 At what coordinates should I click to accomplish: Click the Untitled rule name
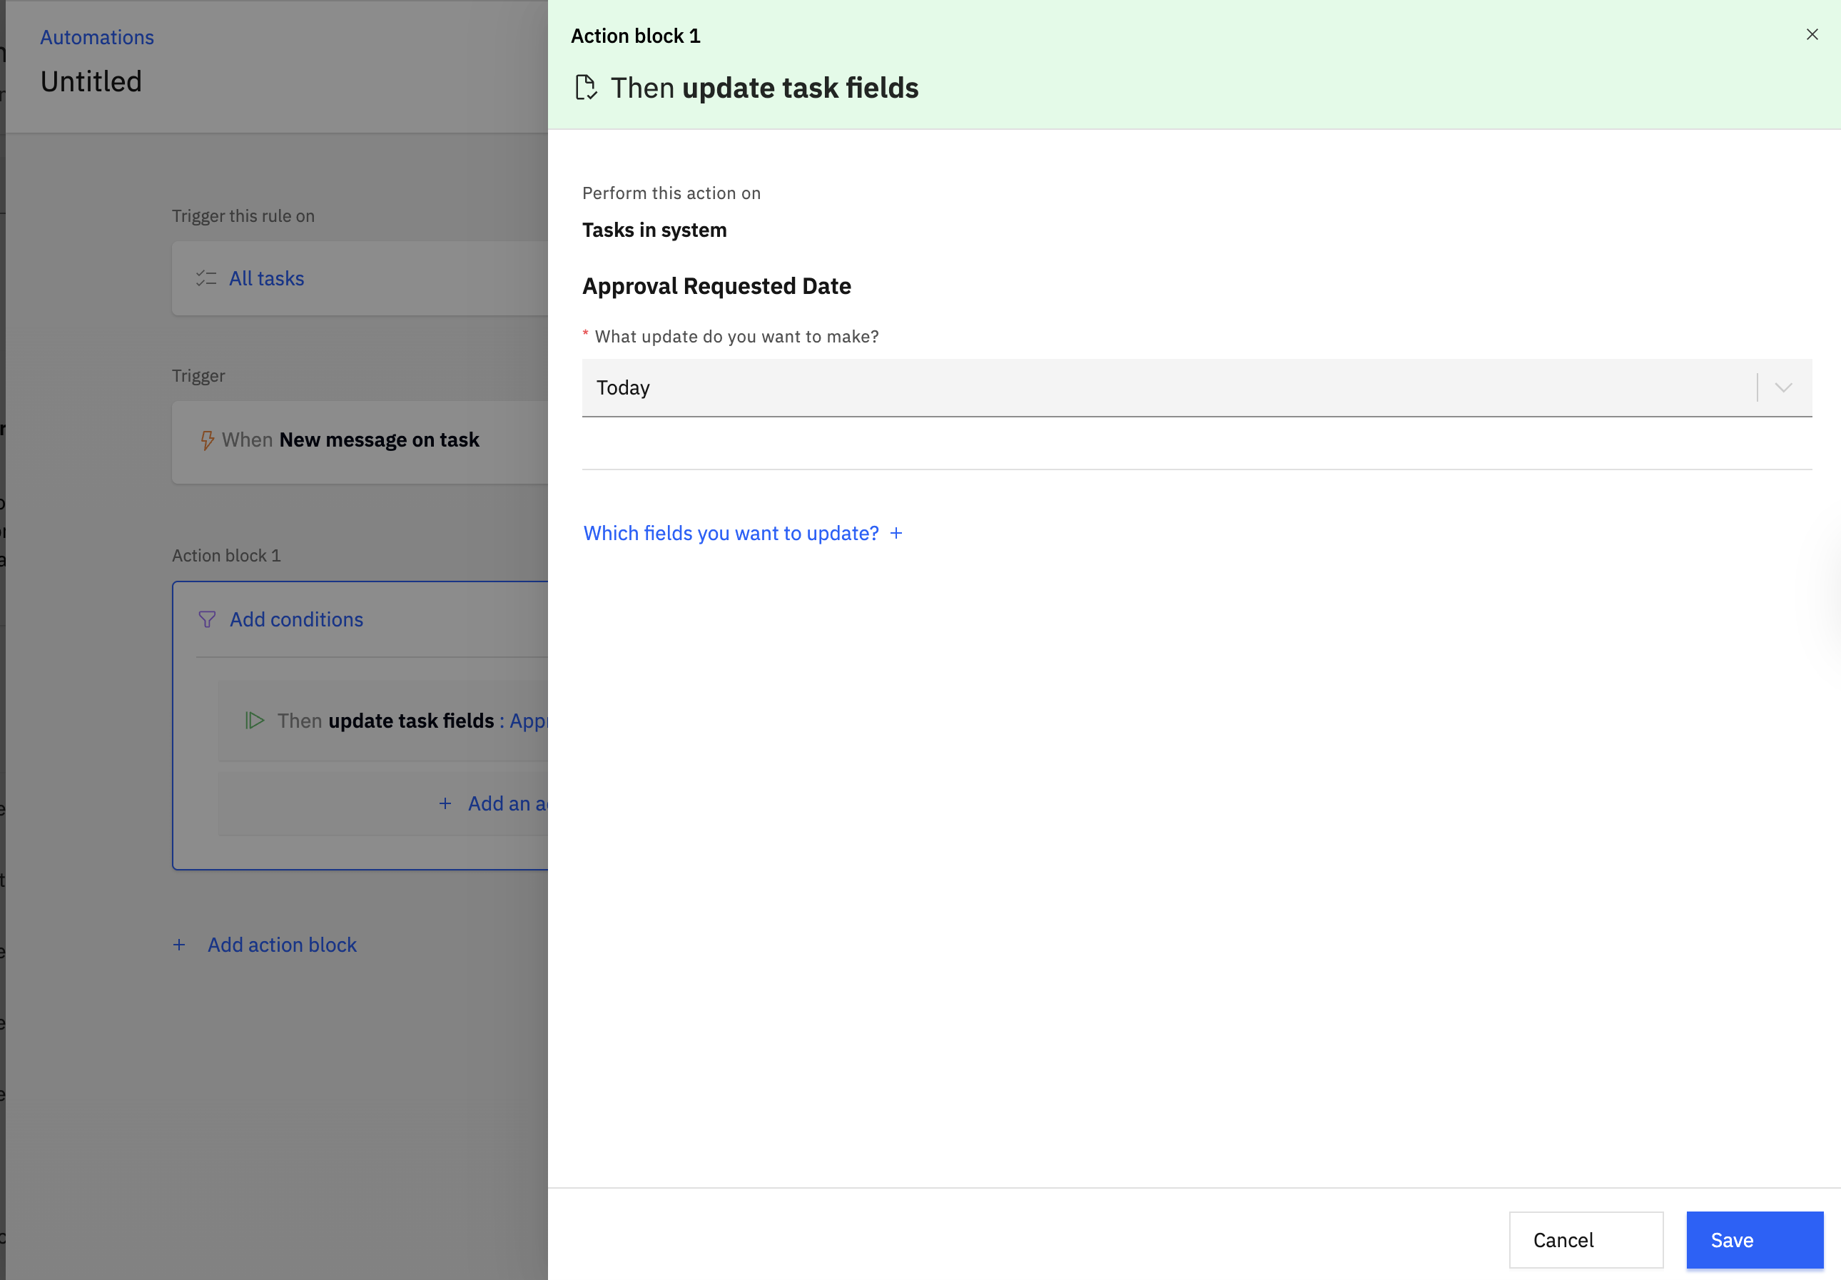(91, 82)
